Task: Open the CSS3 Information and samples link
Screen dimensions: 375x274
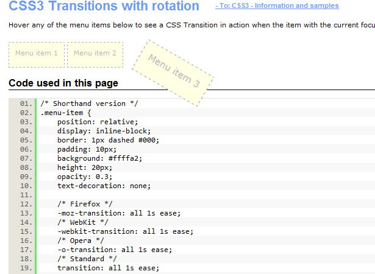Action: (x=277, y=5)
